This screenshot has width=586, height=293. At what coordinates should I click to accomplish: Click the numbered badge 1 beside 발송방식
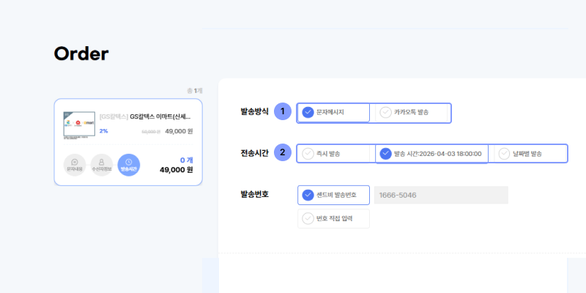pyautogui.click(x=282, y=112)
